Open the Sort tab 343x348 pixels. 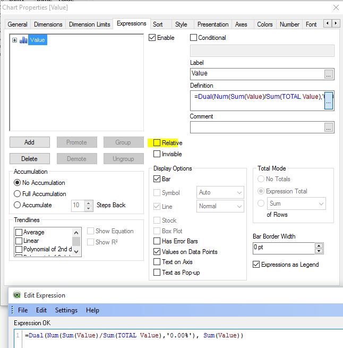click(x=158, y=24)
